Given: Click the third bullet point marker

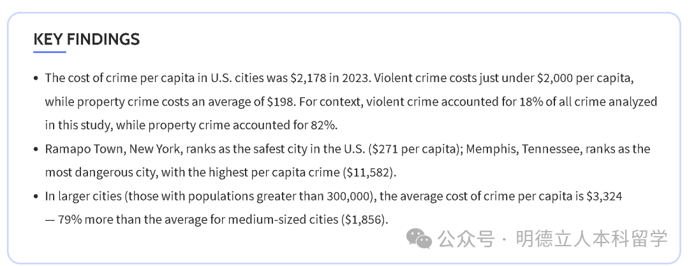Looking at the screenshot, I should [36, 197].
